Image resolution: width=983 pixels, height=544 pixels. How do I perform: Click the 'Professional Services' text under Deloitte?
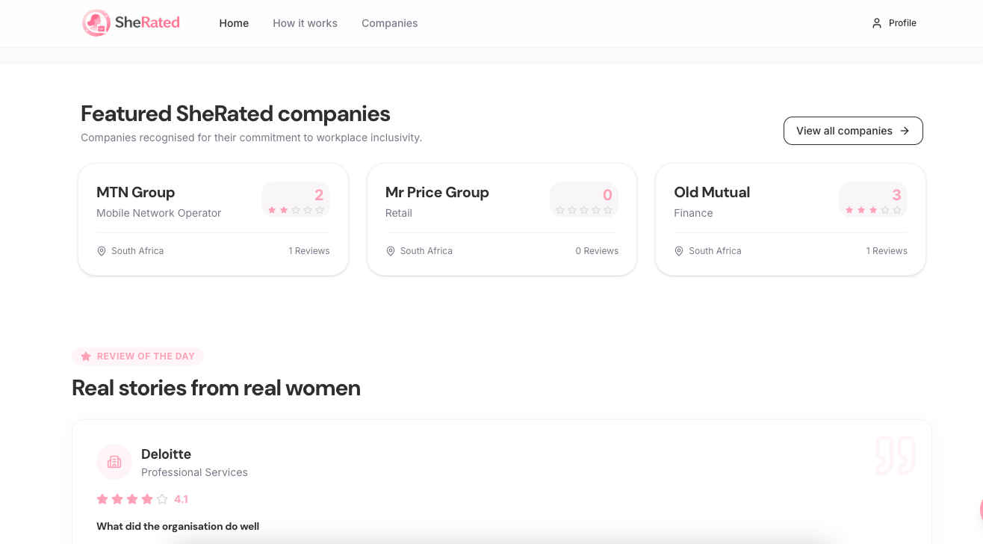point(194,472)
